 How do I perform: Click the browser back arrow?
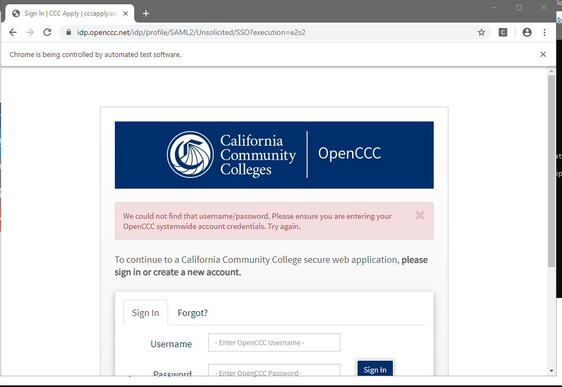point(13,32)
